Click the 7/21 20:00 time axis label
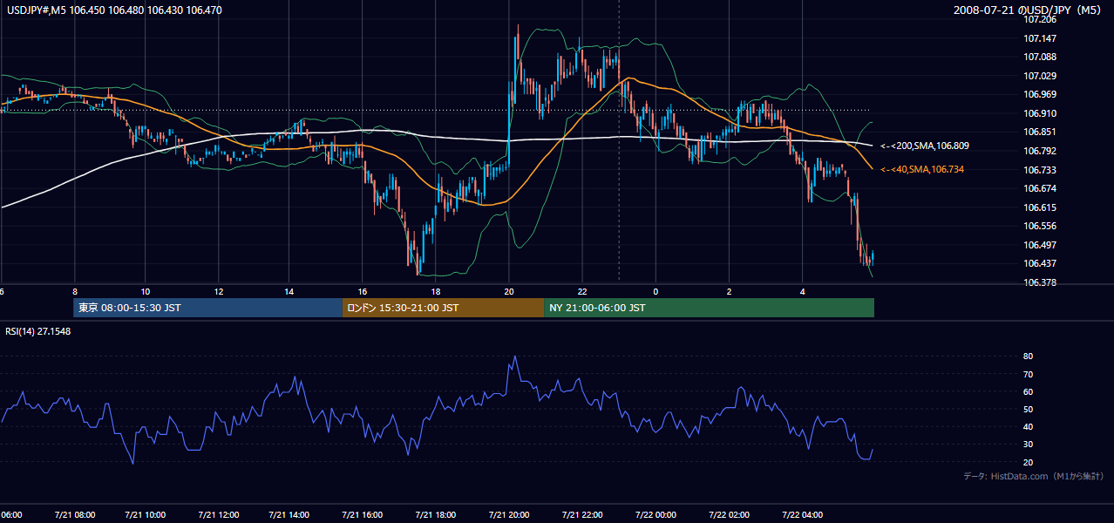Image resolution: width=1114 pixels, height=523 pixels. tap(509, 515)
